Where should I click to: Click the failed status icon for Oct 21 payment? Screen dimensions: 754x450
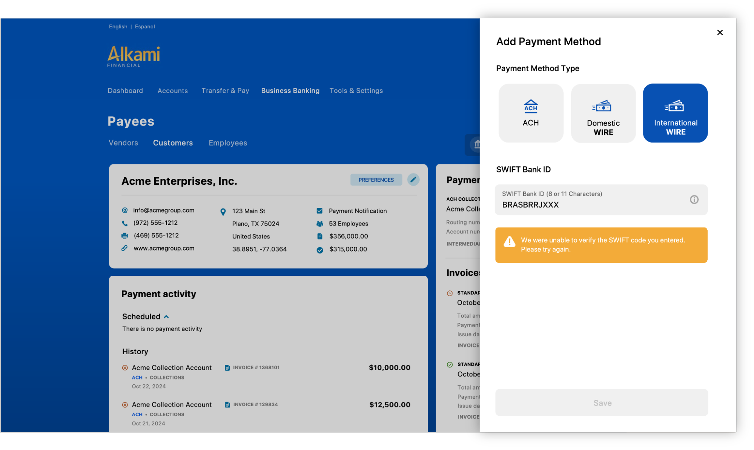125,405
